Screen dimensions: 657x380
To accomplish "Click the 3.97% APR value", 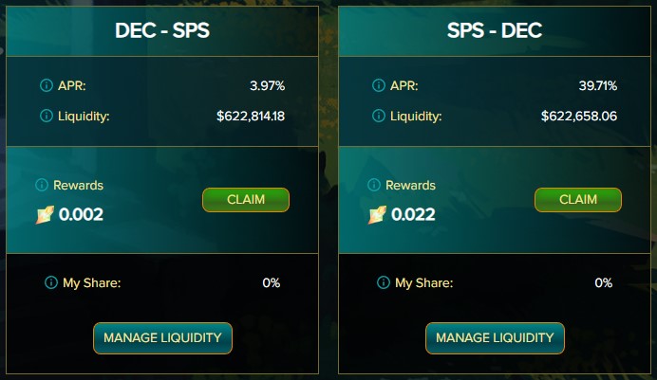I will 268,85.
